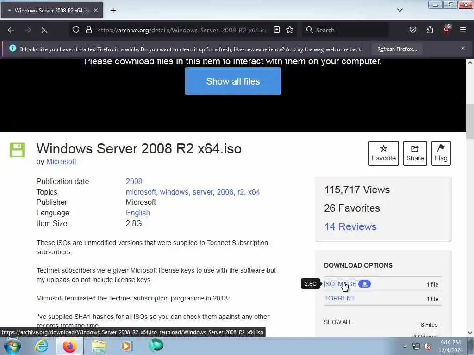Image resolution: width=474 pixels, height=355 pixels.
Task: Stop loading the page
Action: coord(44,30)
